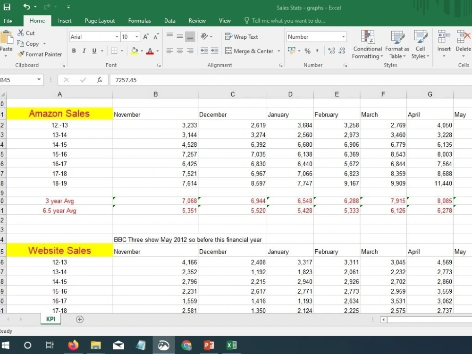
Task: Toggle bold formatting
Action: [73, 51]
